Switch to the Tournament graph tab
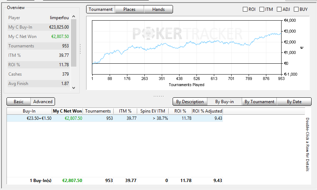 click(x=101, y=9)
